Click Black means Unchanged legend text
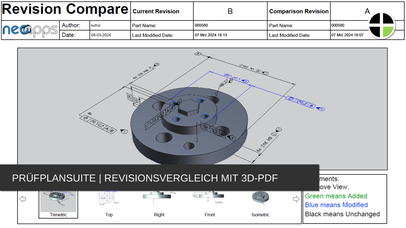The width and height of the screenshot is (406, 228). pos(342,214)
